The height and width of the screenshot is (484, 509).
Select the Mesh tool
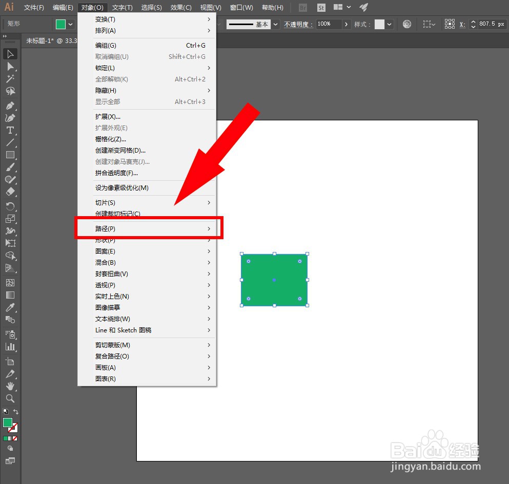(10, 283)
